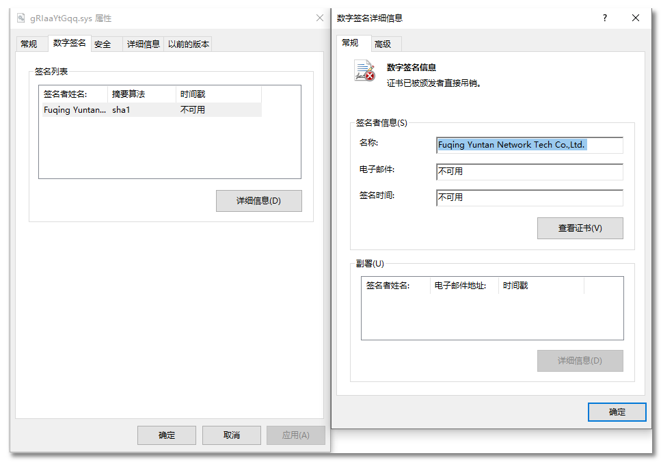Screen dimensions: 661x462
Task: Open the 以前的版本 tab
Action: 189,44
